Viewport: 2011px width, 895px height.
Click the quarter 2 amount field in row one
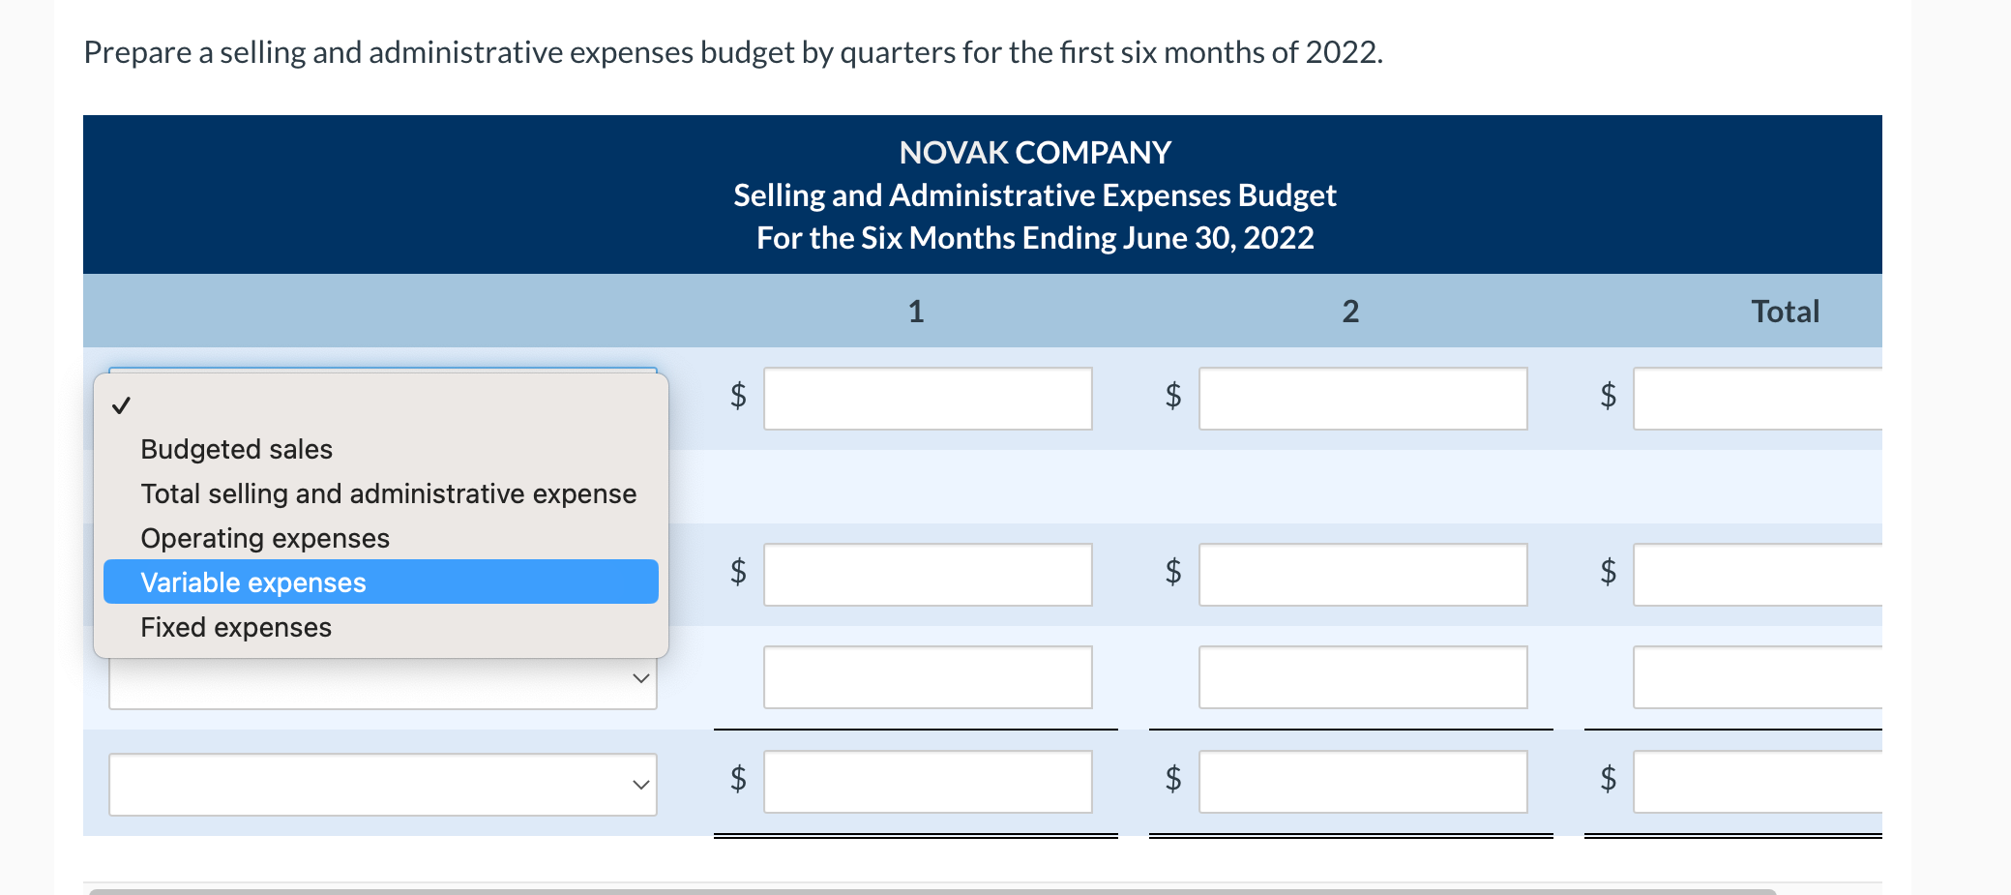point(1363,398)
